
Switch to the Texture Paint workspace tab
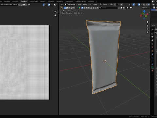click(34, 2)
